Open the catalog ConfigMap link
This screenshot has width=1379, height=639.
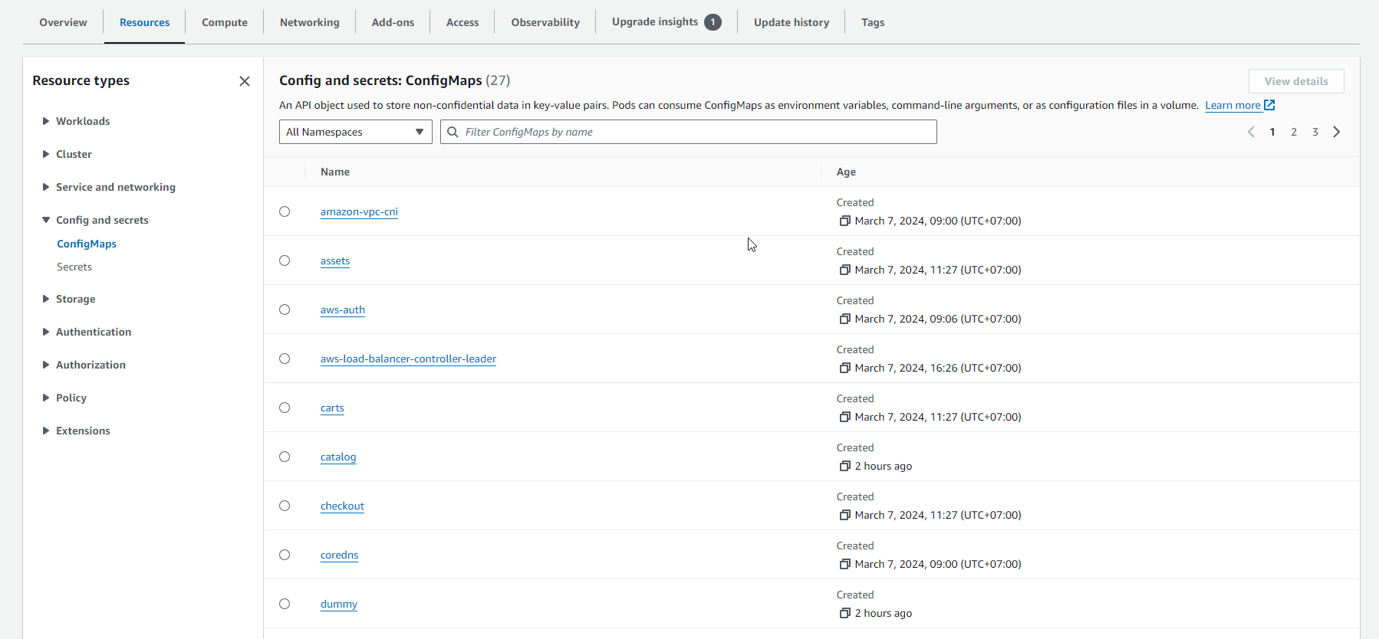(338, 457)
